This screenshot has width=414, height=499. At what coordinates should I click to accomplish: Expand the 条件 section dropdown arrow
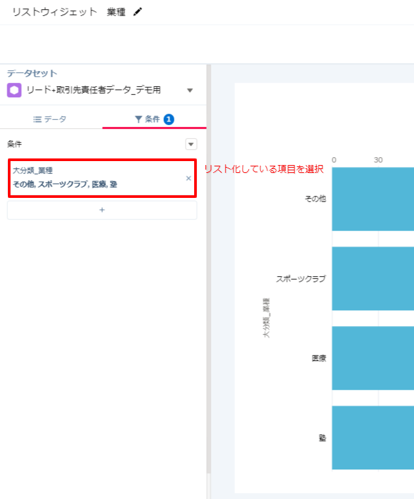click(191, 144)
